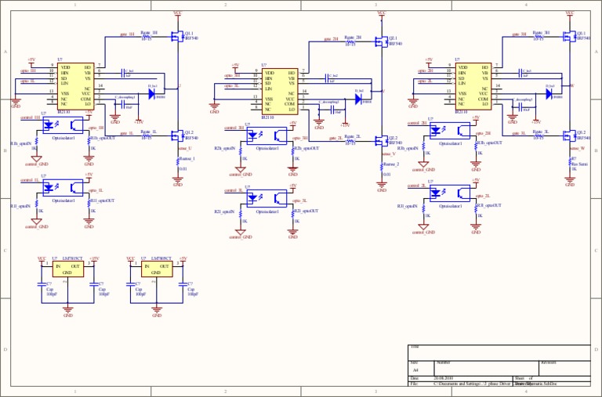This screenshot has height=397, width=602.
Task: Click the Rgate_2H resistor label
Action: click(353, 38)
